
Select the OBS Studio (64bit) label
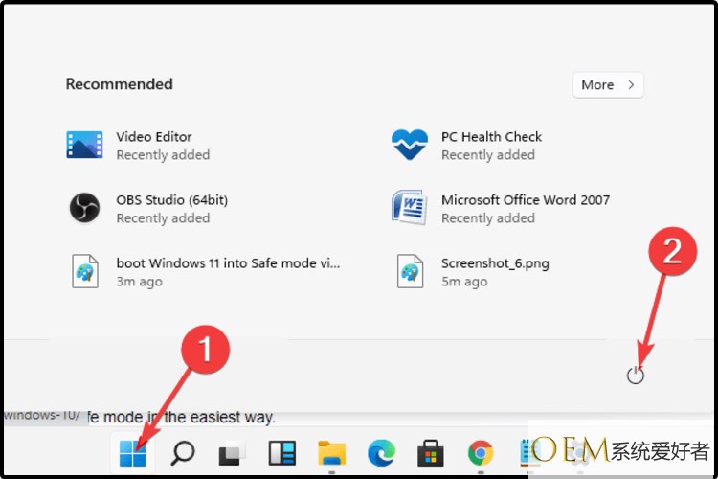pyautogui.click(x=172, y=200)
